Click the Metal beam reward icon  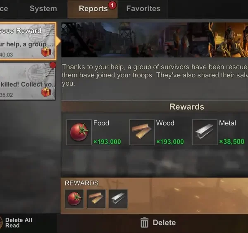point(205,132)
